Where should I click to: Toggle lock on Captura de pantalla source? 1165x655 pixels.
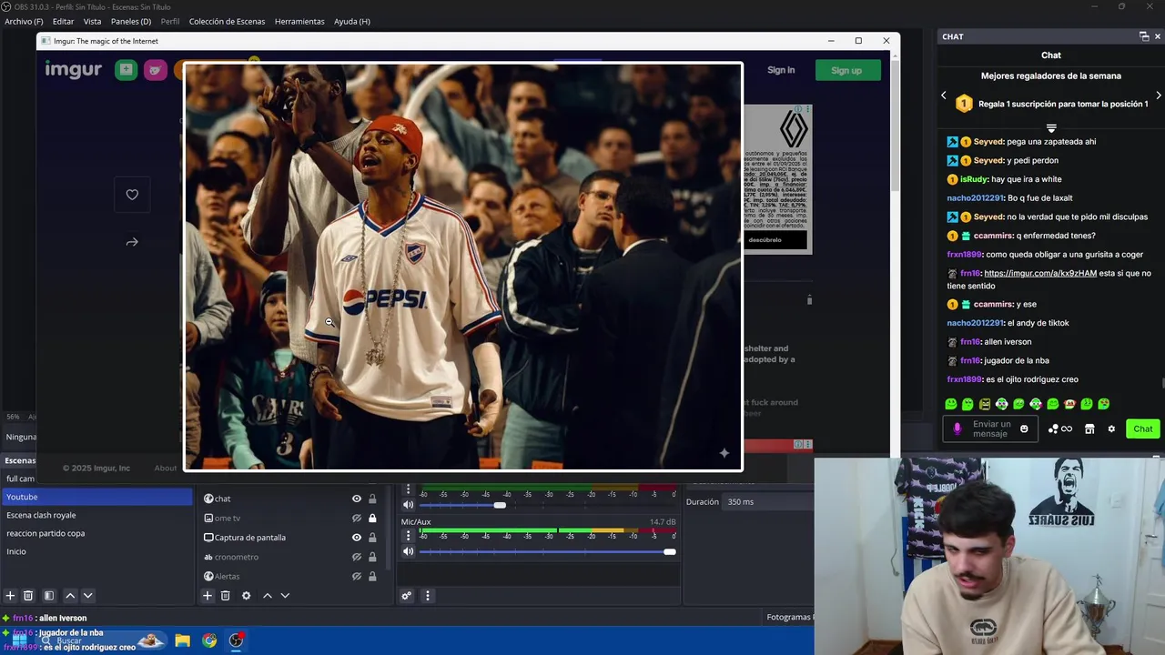(372, 538)
